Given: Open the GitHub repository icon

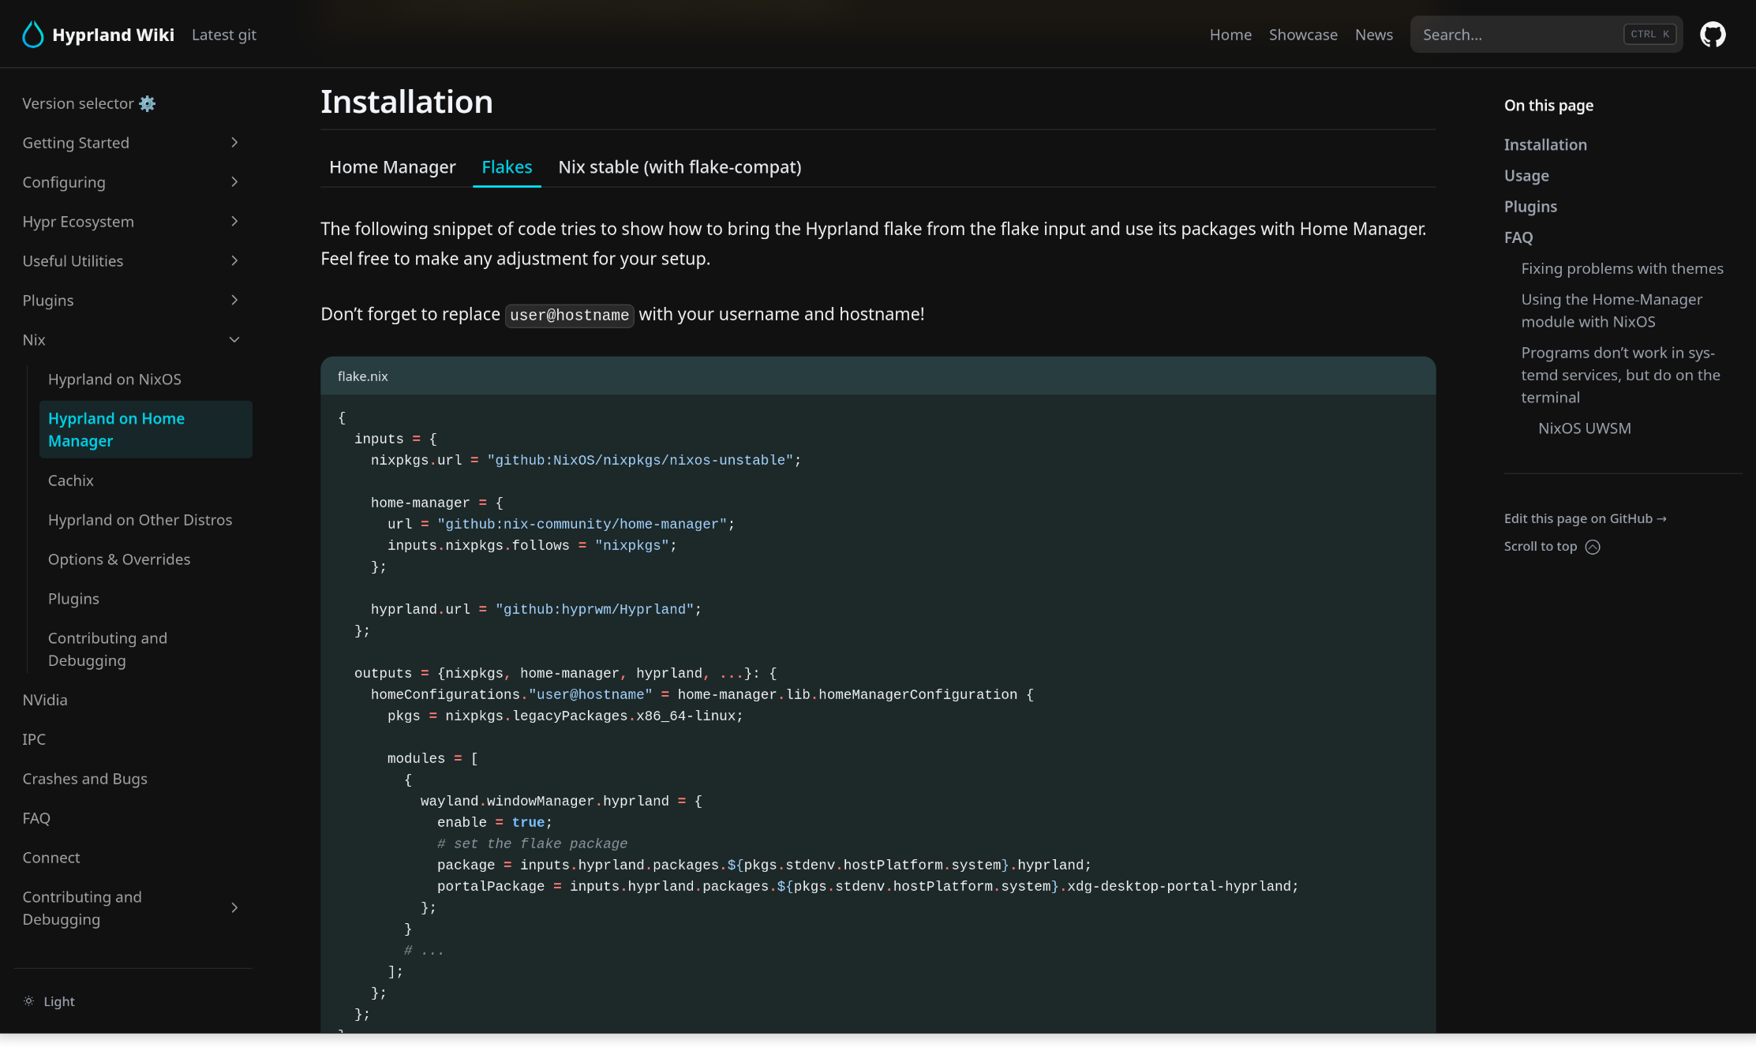Looking at the screenshot, I should 1713,35.
